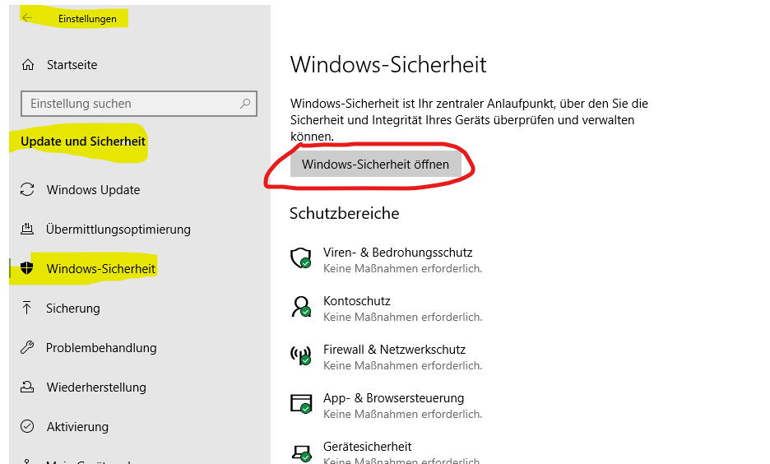Open Viren- & Bedrohungsschutz

pyautogui.click(x=398, y=253)
